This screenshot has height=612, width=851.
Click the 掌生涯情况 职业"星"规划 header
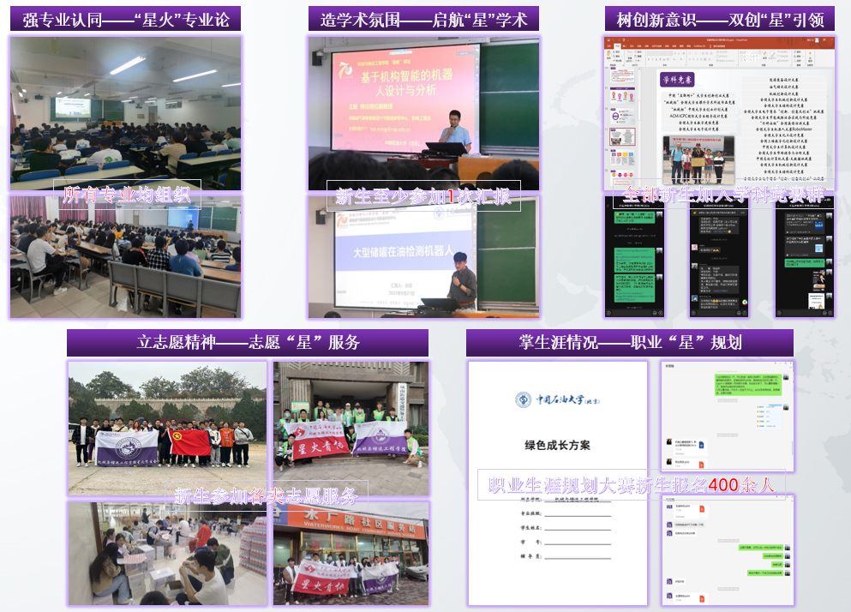tap(630, 342)
